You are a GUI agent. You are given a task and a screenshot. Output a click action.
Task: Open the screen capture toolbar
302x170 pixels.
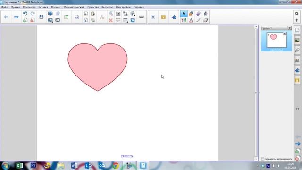tap(118, 14)
